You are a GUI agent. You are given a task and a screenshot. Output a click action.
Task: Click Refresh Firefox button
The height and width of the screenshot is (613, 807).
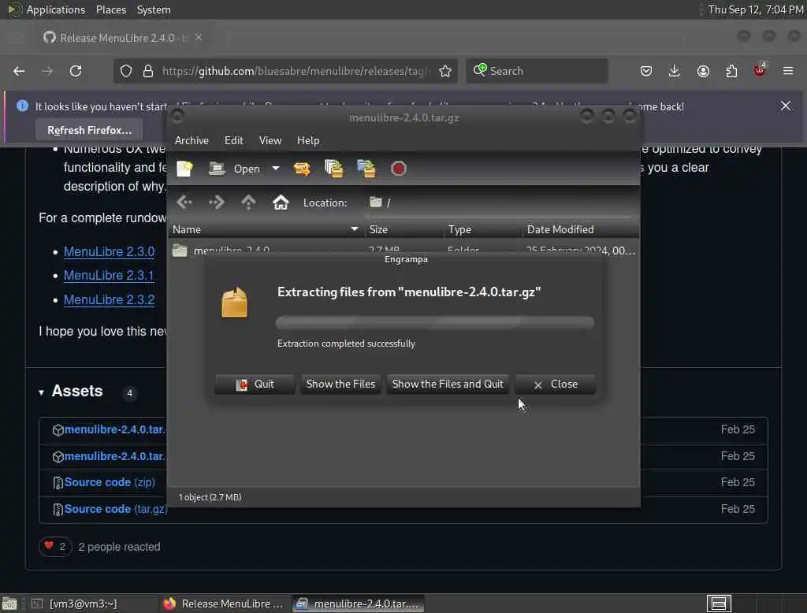pos(90,130)
